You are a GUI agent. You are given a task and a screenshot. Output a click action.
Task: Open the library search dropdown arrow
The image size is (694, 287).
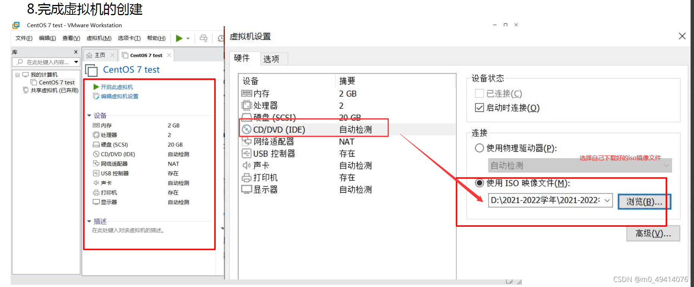[76, 62]
